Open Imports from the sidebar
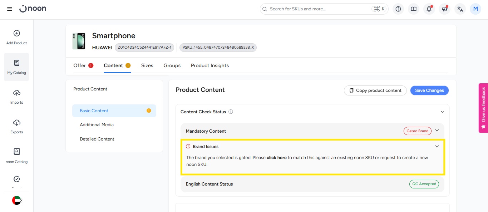 pos(16,97)
